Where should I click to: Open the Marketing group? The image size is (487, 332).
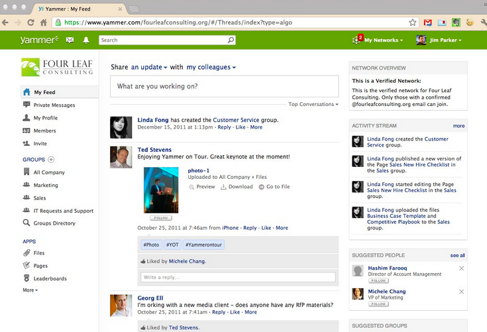tap(40, 185)
